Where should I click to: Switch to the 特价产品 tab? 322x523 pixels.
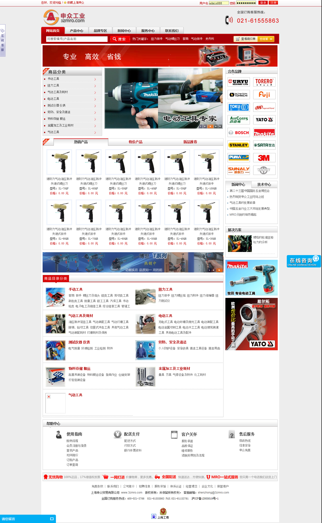tap(136, 142)
